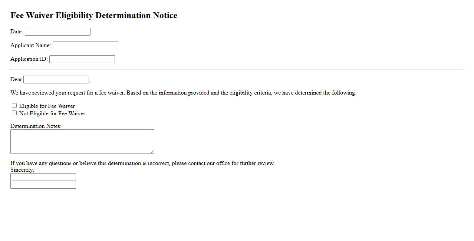Click inside the Determination Notes text area
Screen dimensions: 474x241
pos(82,141)
